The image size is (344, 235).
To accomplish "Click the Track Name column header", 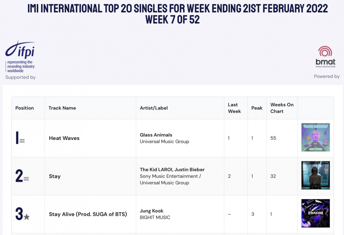I will pyautogui.click(x=62, y=108).
